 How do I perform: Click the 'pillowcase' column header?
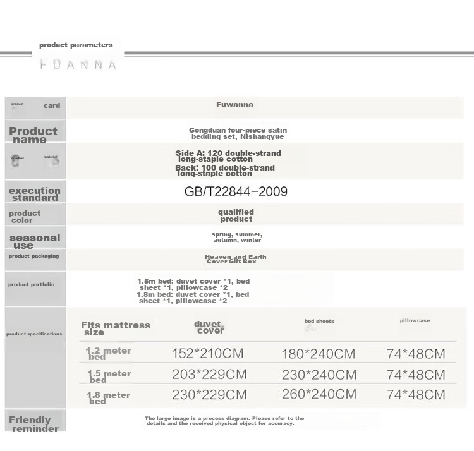tap(415, 320)
